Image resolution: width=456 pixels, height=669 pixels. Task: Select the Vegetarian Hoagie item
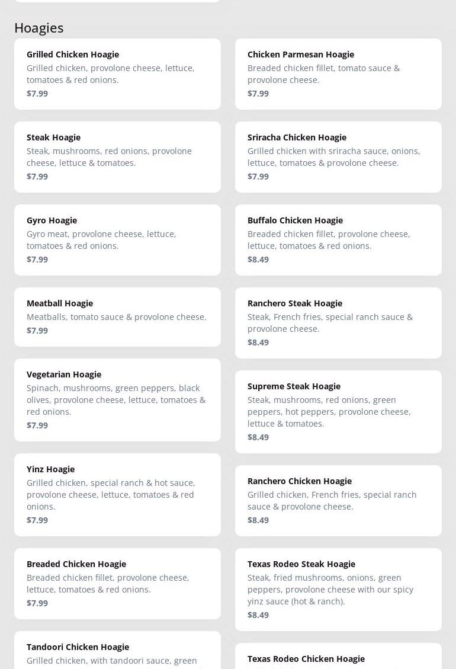click(117, 399)
